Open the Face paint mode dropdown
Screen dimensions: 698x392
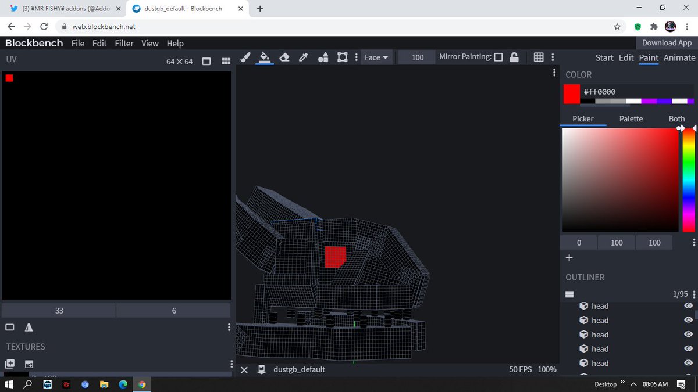[375, 57]
